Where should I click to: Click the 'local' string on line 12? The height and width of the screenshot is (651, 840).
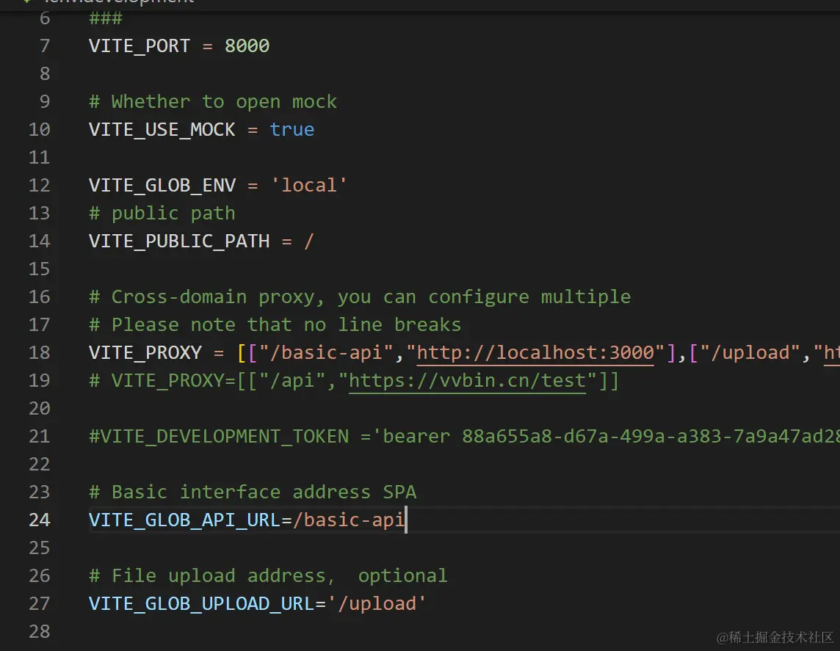pos(309,185)
